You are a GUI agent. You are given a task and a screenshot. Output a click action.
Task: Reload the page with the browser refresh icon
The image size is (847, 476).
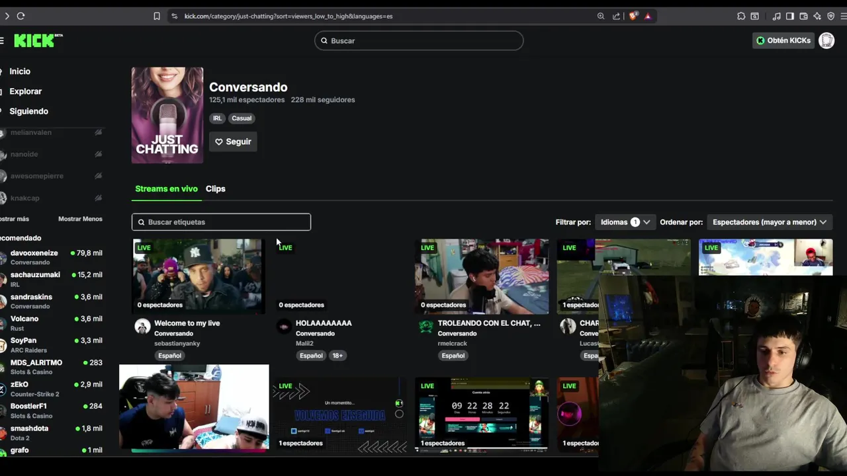21,16
